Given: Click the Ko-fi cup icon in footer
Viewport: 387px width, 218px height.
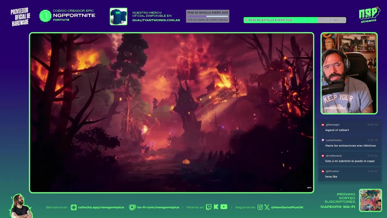Looking at the screenshot, I should tap(132, 207).
